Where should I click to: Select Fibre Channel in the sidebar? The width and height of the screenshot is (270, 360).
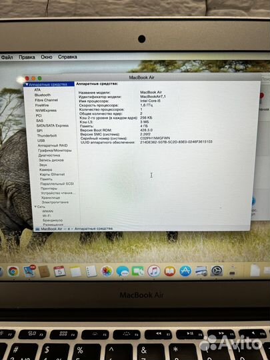(47, 100)
